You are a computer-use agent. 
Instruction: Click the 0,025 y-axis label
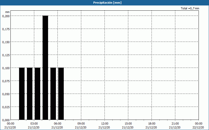[6, 107]
